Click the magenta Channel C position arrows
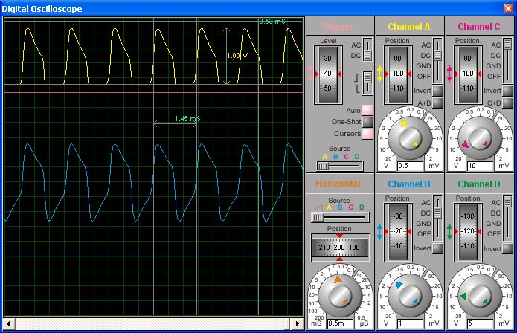 449,74
